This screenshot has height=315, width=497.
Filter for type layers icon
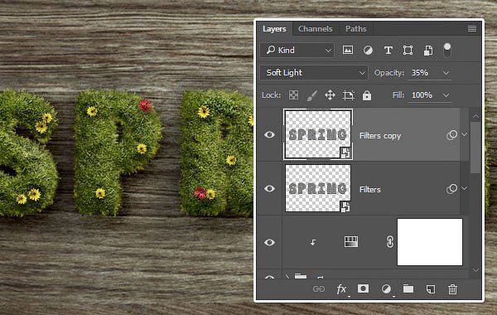tap(388, 50)
